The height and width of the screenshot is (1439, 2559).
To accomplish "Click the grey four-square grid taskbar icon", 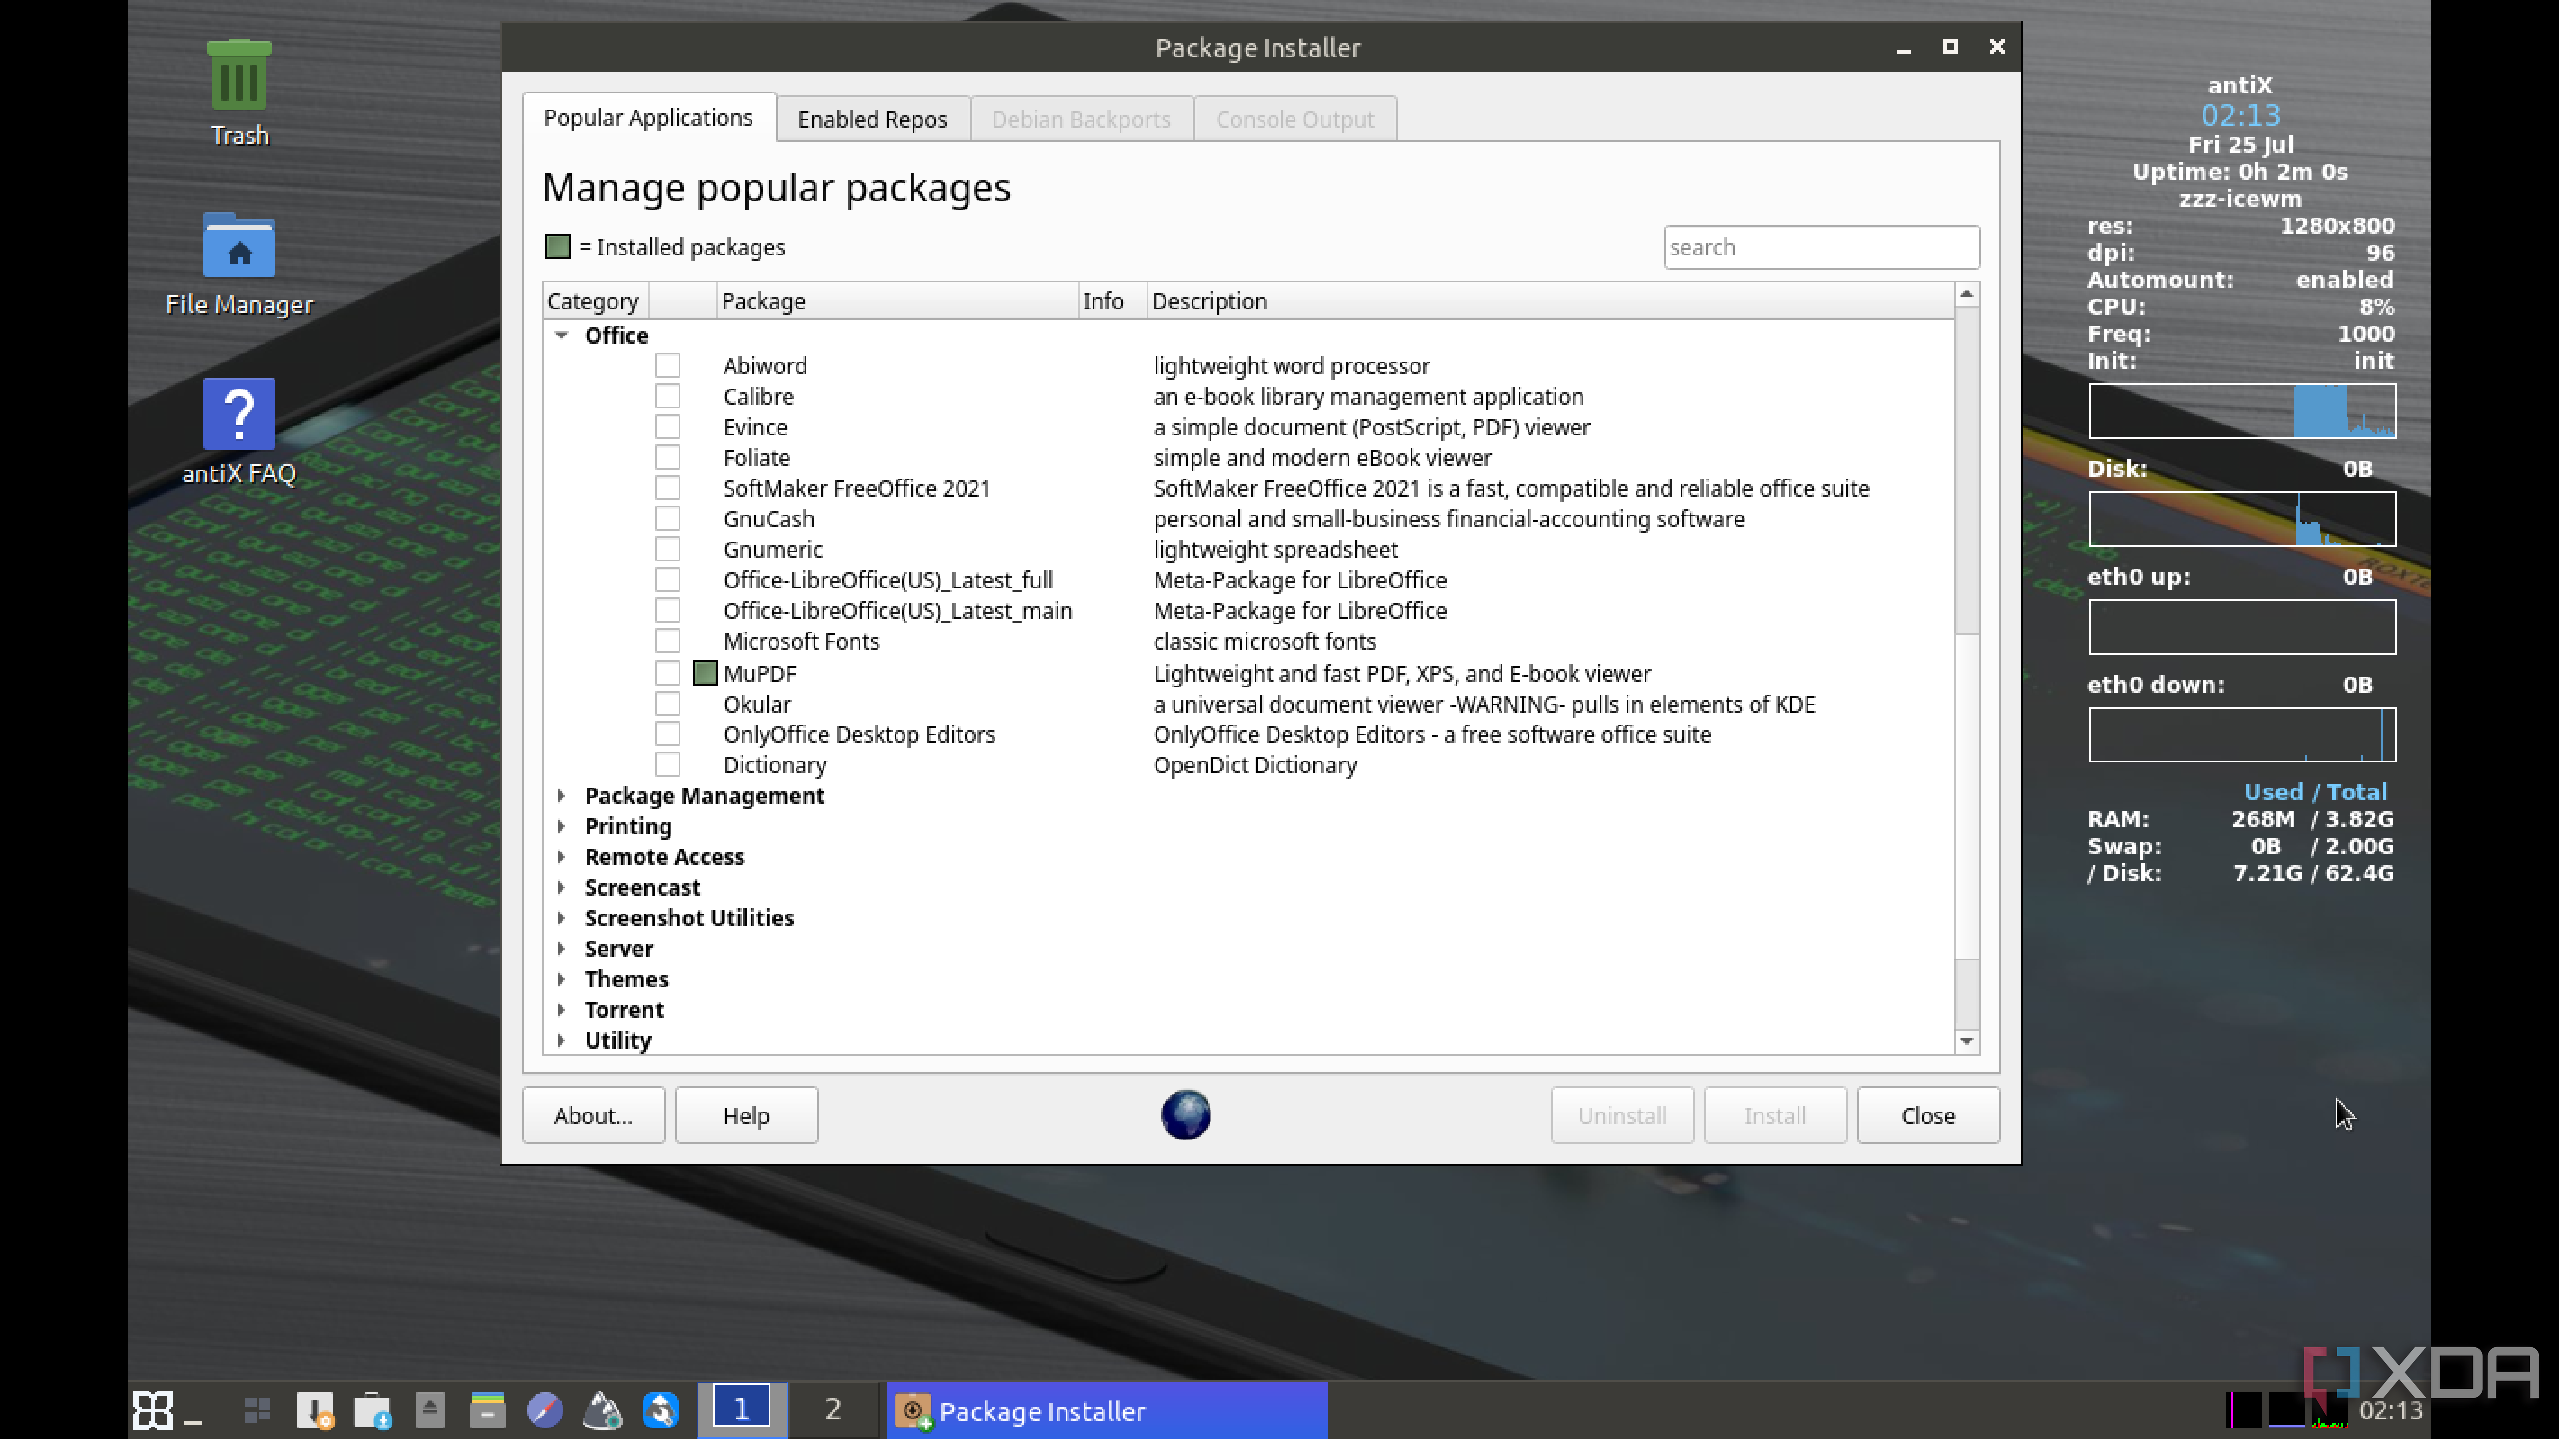I will coord(257,1409).
